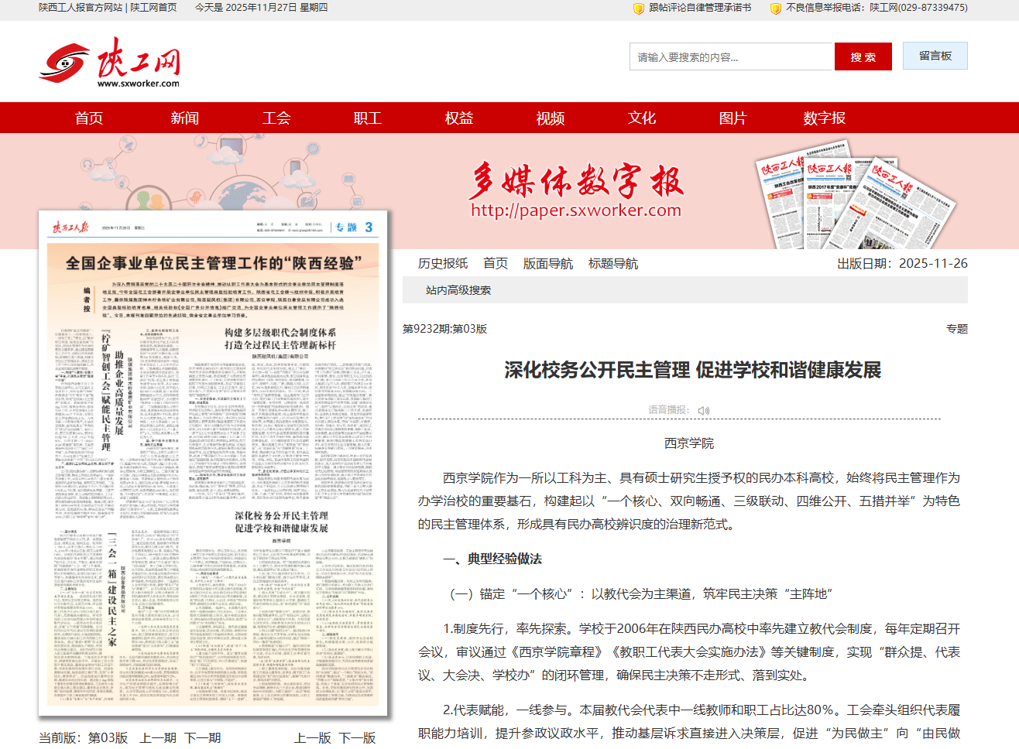Screen dimensions: 1019x749
Task: Open the 数字报 navigation tab
Action: click(824, 118)
